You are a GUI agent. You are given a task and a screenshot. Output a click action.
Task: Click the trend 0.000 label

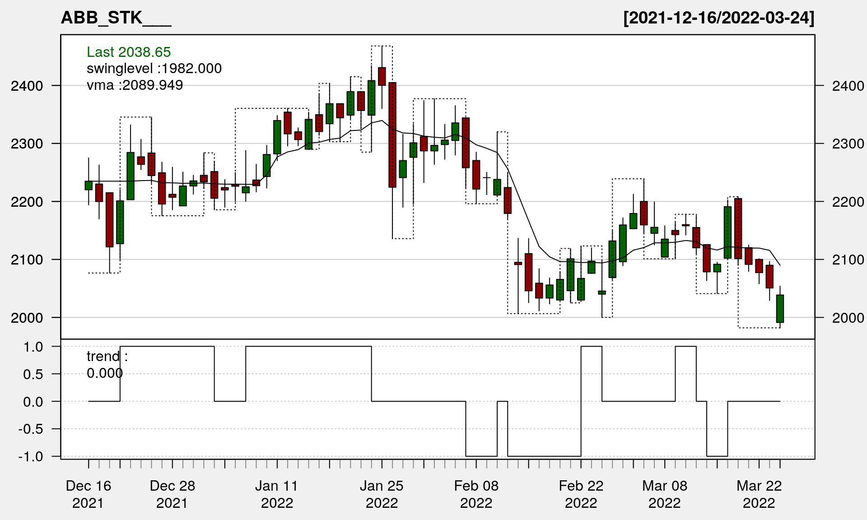(x=107, y=365)
